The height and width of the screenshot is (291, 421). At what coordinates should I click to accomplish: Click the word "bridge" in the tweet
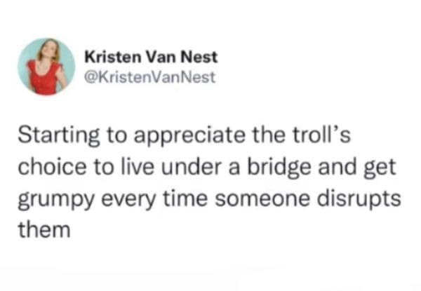261,169
